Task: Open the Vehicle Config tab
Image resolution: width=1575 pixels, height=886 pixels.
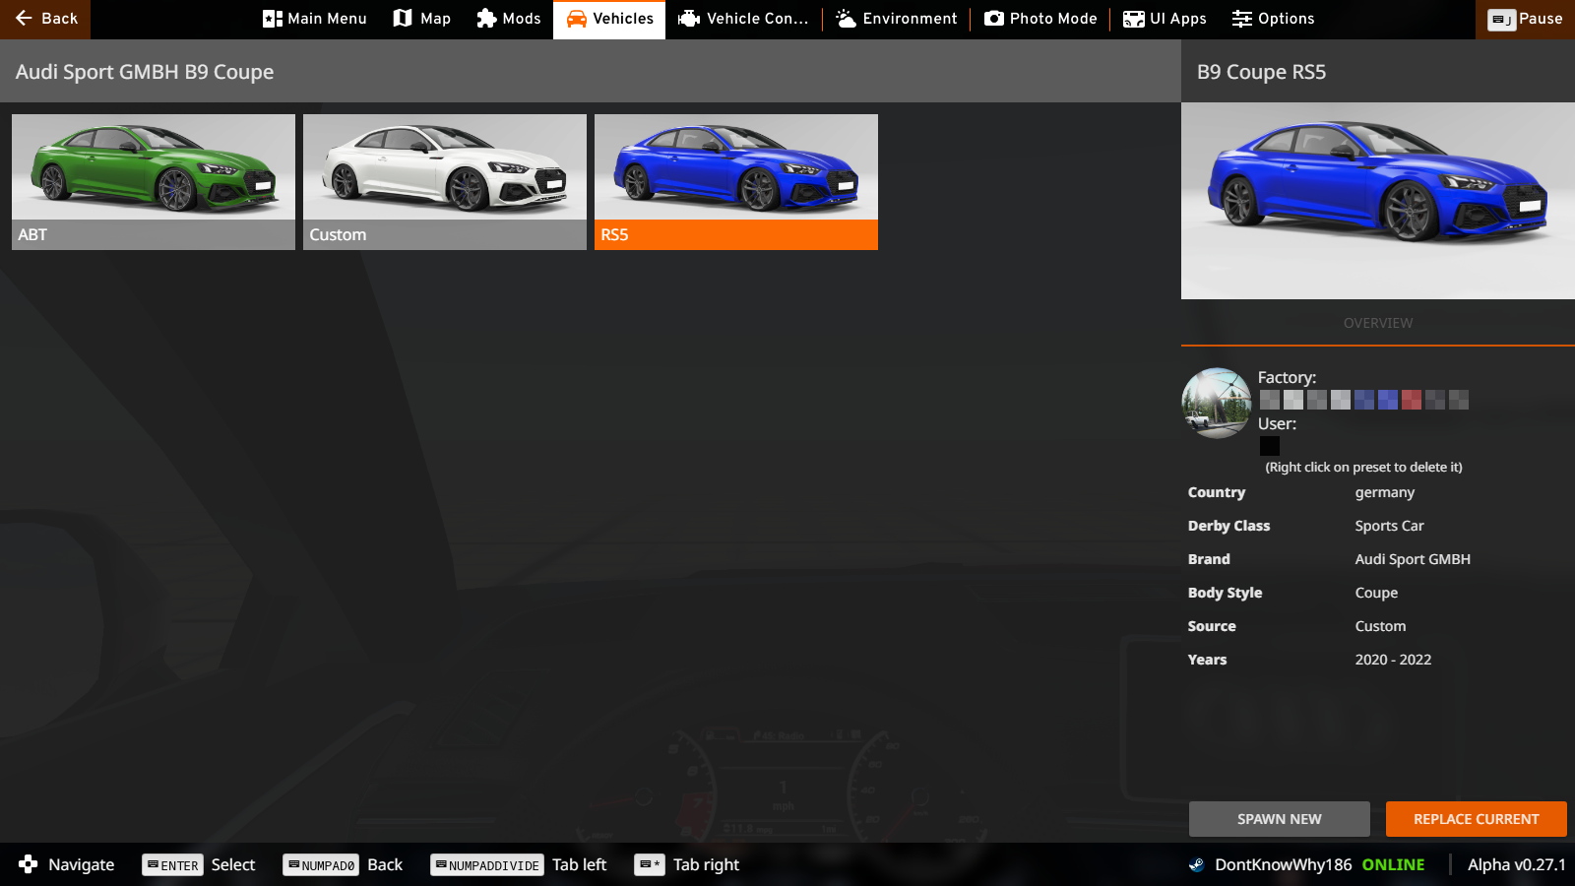Action: 743,19
